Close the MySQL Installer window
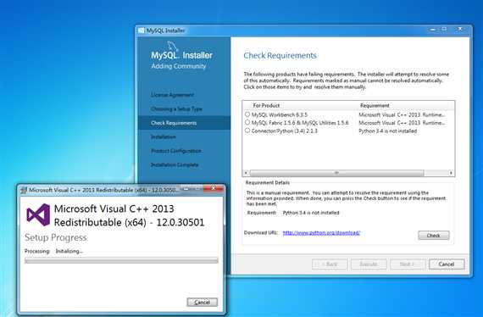Screen dimensions: 483x317 [x=460, y=29]
